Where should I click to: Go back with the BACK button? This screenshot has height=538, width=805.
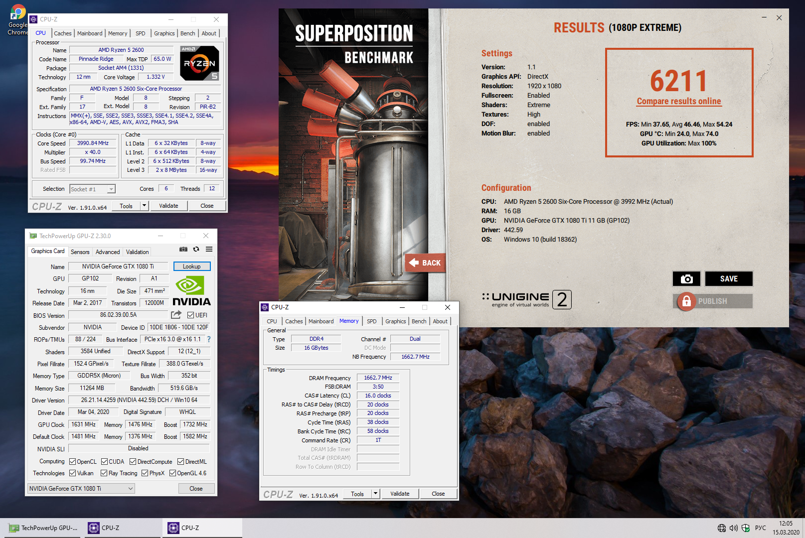click(425, 263)
